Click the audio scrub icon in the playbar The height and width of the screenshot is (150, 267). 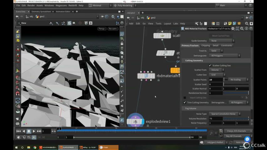(x=24, y=137)
